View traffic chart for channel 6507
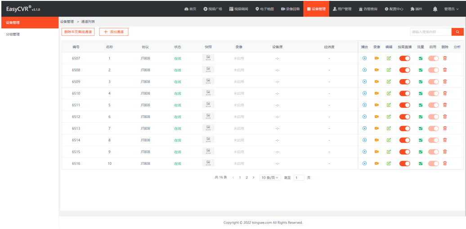 [x=421, y=58]
